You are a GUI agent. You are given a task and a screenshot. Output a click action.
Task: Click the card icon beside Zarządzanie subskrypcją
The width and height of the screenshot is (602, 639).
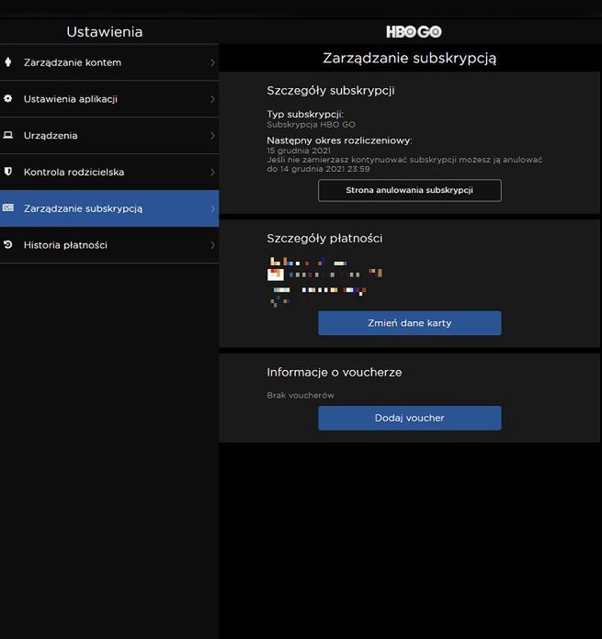coord(7,207)
